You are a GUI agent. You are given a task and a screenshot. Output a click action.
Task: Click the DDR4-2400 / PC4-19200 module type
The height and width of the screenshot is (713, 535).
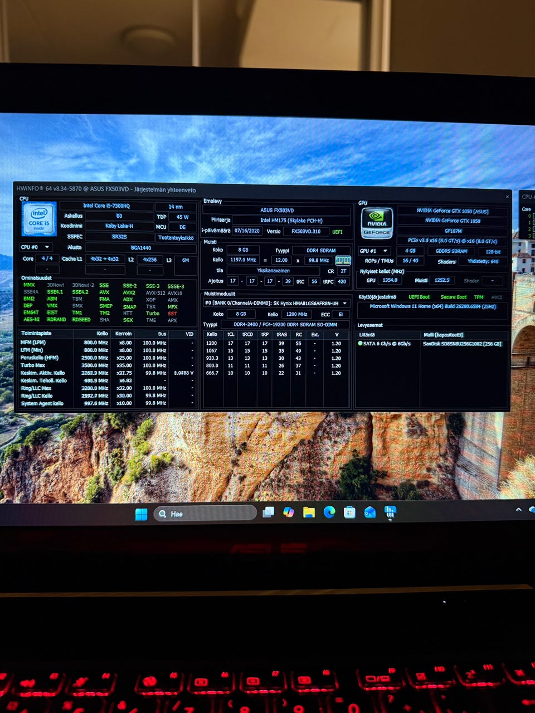pyautogui.click(x=285, y=324)
